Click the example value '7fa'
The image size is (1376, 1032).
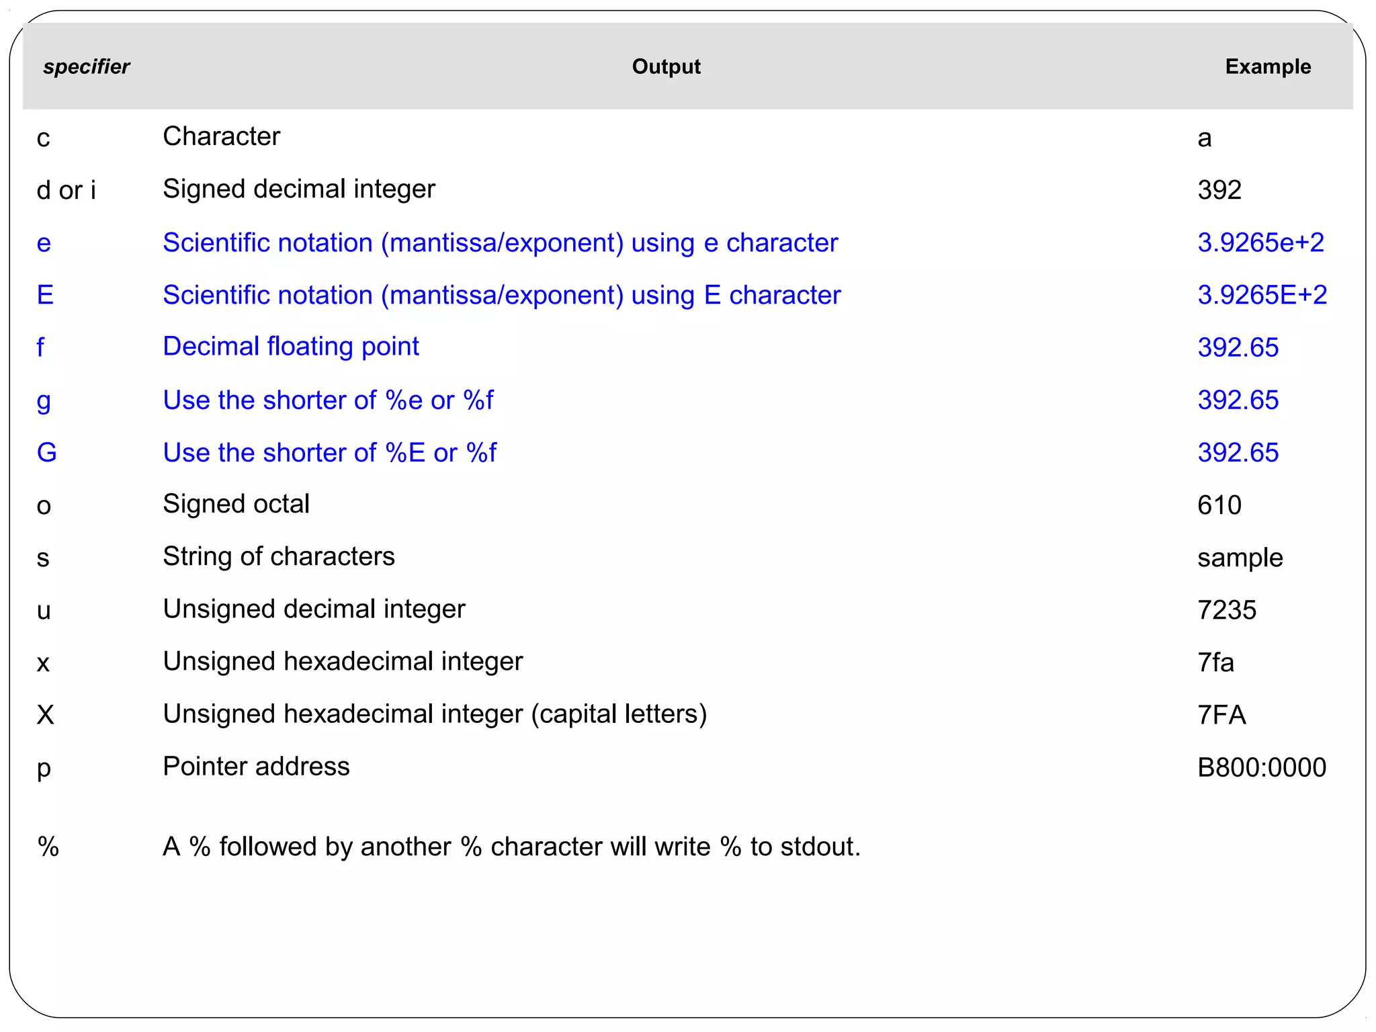coord(1215,662)
